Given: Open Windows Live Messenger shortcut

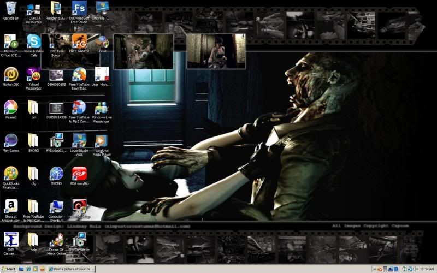Looking at the screenshot, I should tap(102, 112).
